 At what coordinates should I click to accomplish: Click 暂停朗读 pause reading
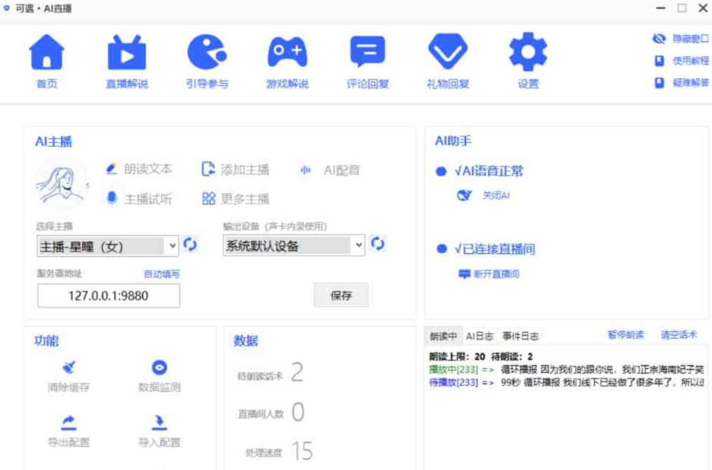pos(626,335)
